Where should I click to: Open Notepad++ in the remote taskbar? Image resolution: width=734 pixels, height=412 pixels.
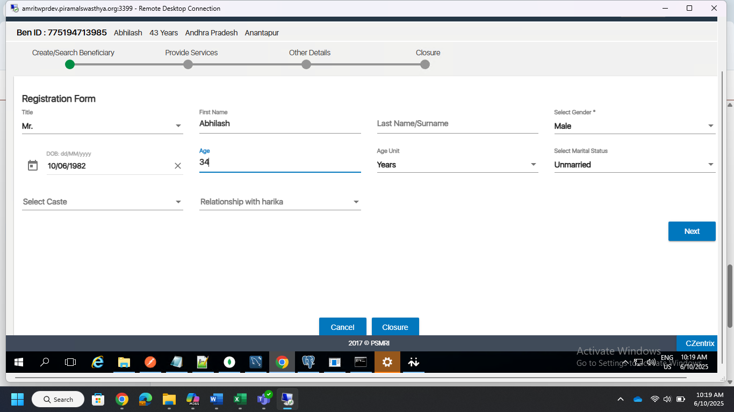[x=203, y=362]
